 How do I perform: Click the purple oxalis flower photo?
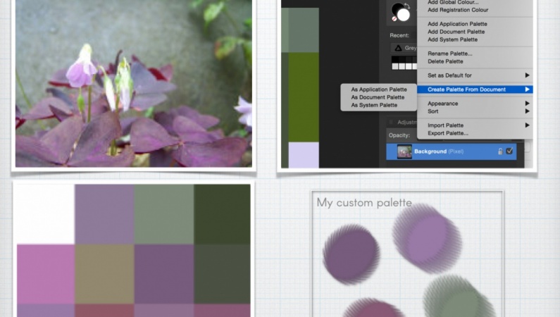click(134, 83)
